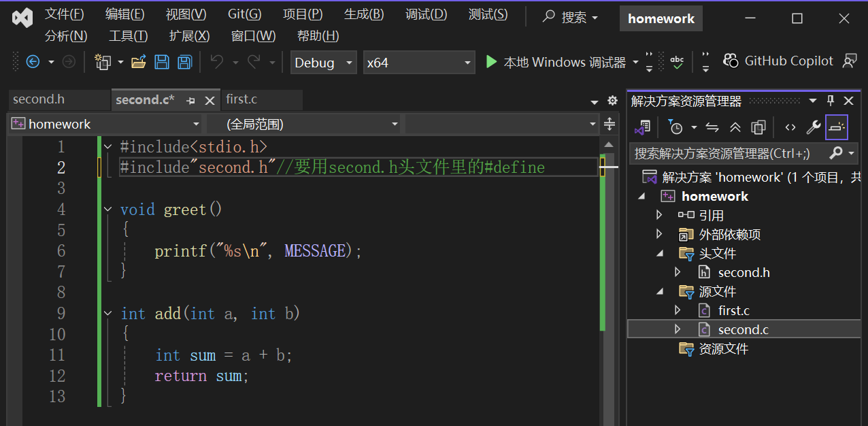The width and height of the screenshot is (868, 426).
Task: Open the Git(G) menu
Action: coord(245,14)
